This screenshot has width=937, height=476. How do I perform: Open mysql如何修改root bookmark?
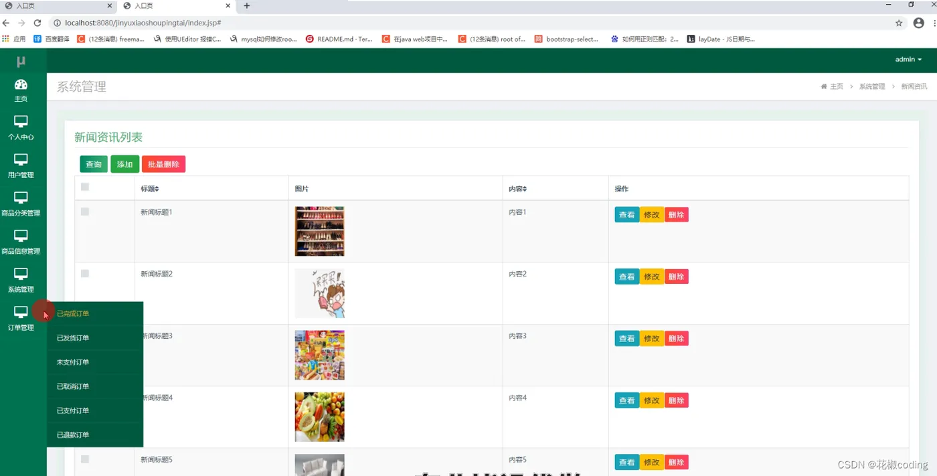[264, 39]
